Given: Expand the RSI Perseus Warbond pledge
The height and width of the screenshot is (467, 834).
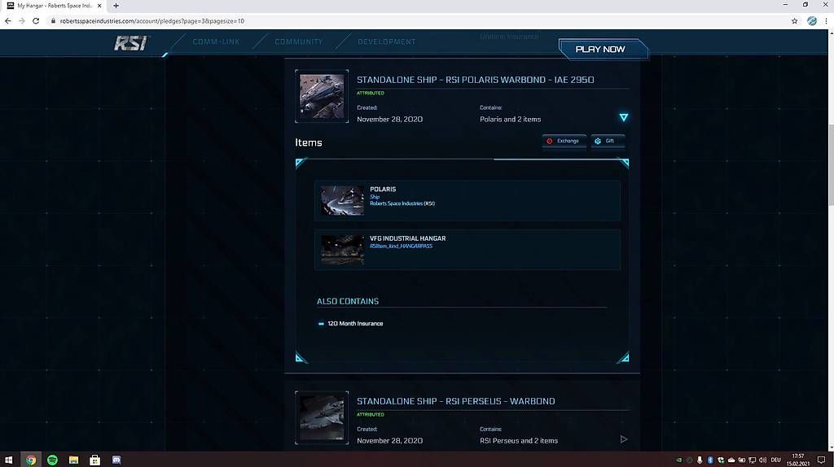Looking at the screenshot, I should (x=623, y=439).
